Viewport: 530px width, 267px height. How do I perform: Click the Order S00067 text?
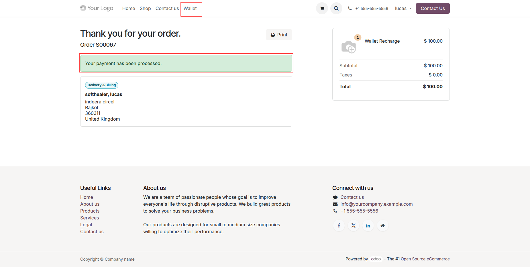(x=98, y=45)
